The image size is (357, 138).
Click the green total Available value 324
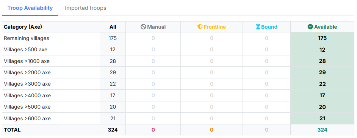click(x=323, y=130)
